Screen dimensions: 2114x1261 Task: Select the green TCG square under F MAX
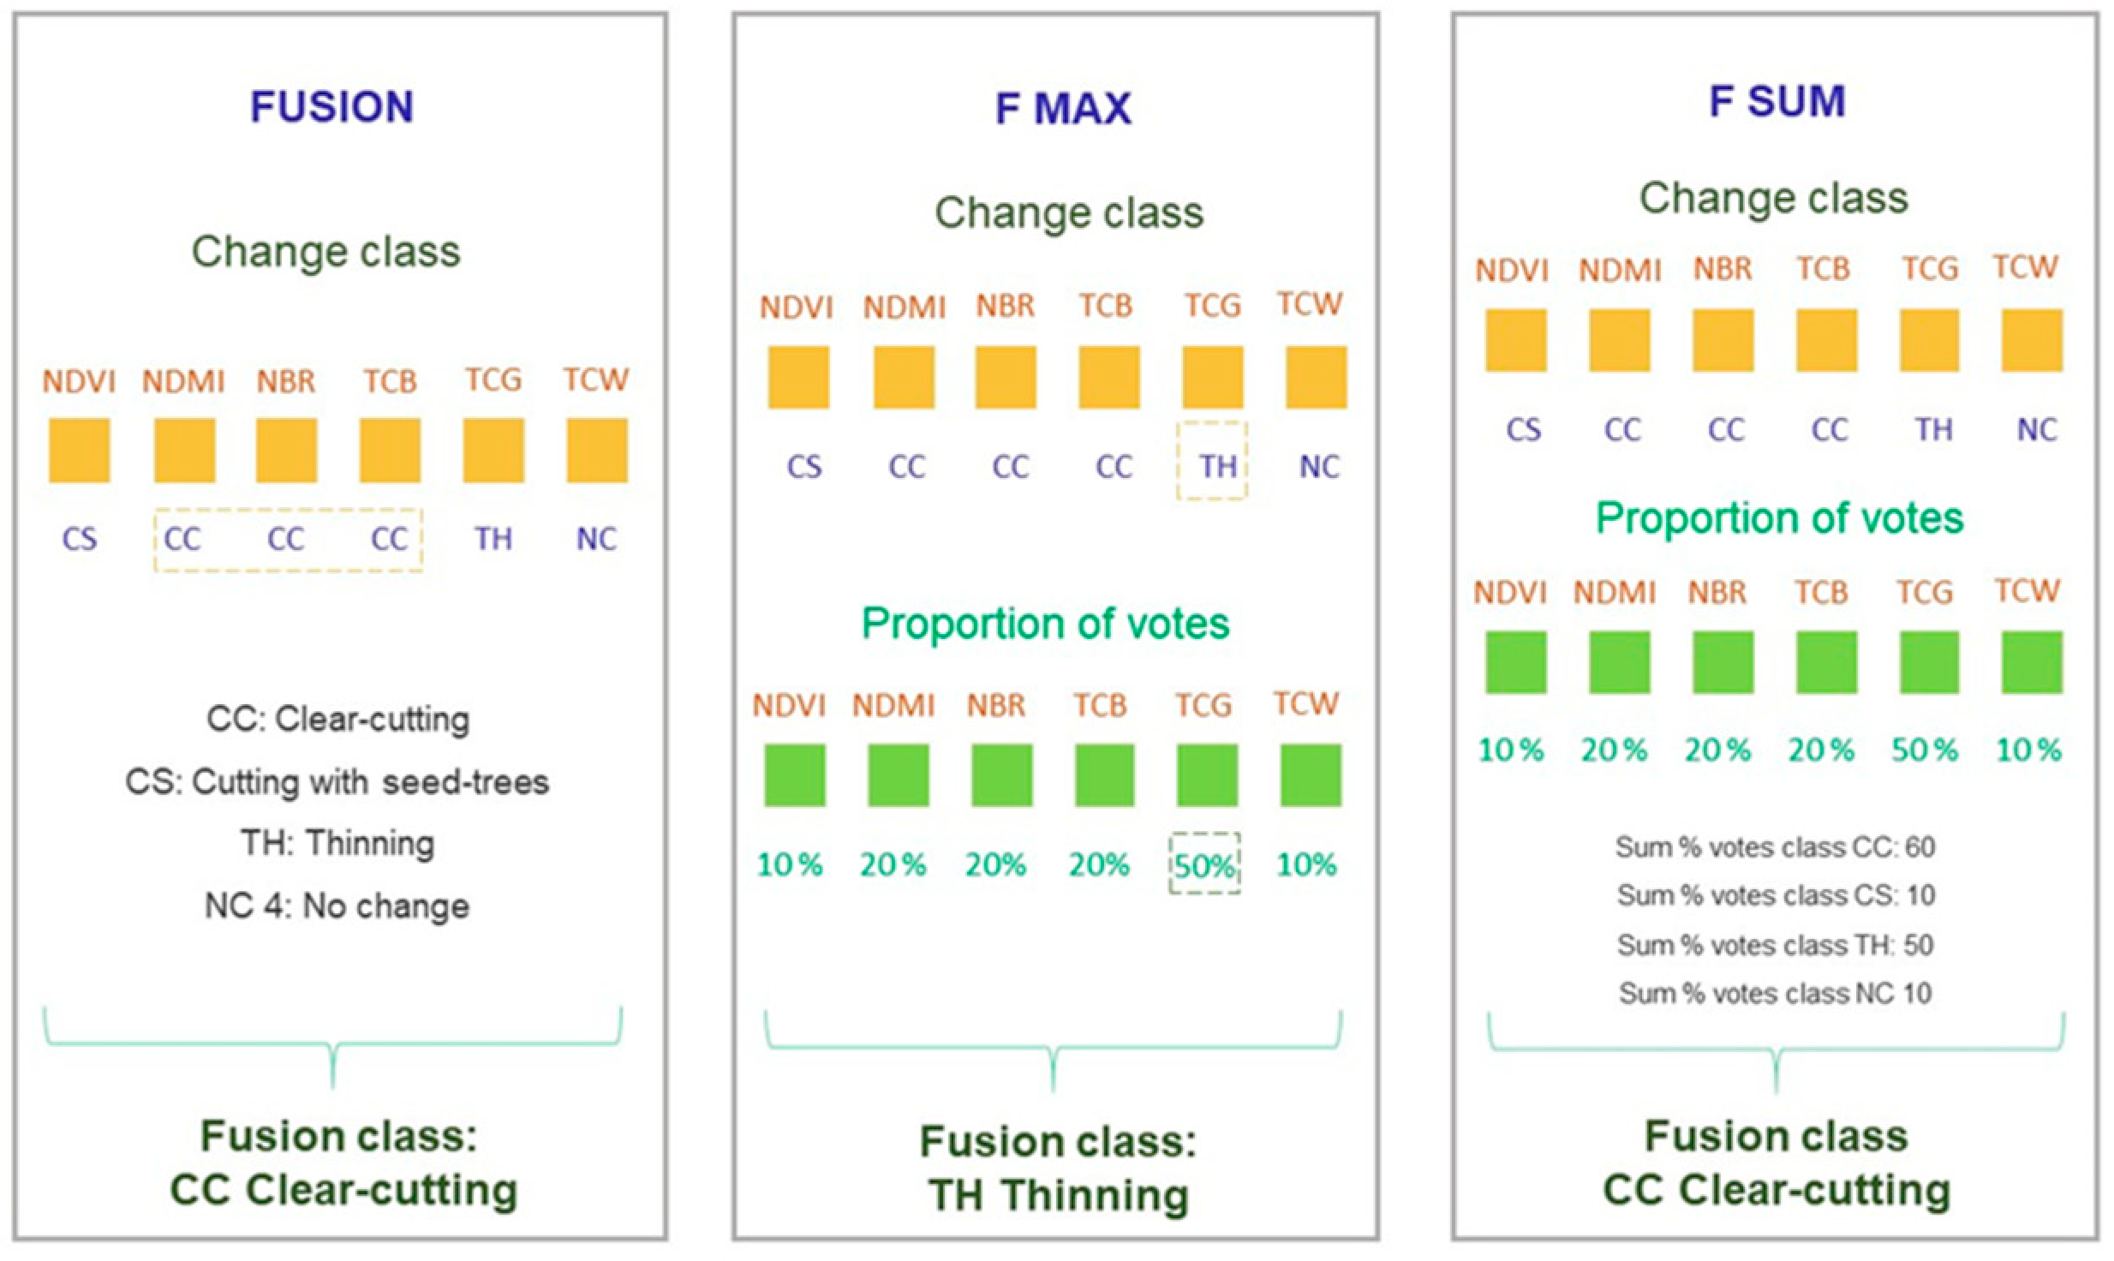[1207, 774]
